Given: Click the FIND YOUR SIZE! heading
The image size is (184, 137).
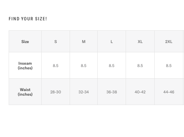Looking at the screenshot, I should (28, 19).
